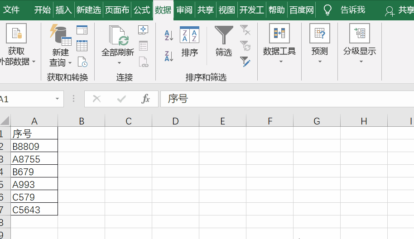Expand the New Query dropdown arrow
The image size is (414, 239).
(70, 63)
